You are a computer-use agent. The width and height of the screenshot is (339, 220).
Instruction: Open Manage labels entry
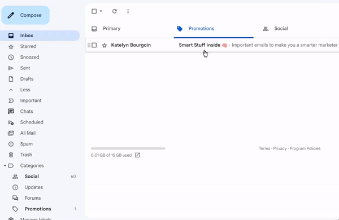(36, 218)
